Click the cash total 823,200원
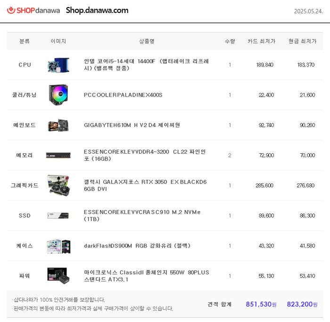This screenshot has height=322, width=330. coord(302,304)
